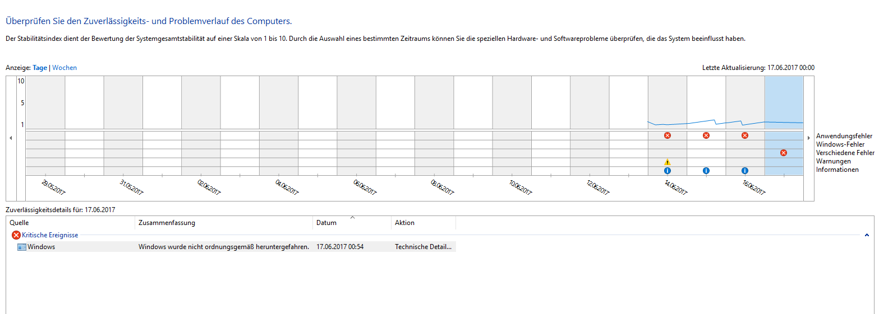Click the Zuverlässigkeitsdetails für 17.06.2017 heading
The width and height of the screenshot is (879, 314).
pyautogui.click(x=61, y=210)
